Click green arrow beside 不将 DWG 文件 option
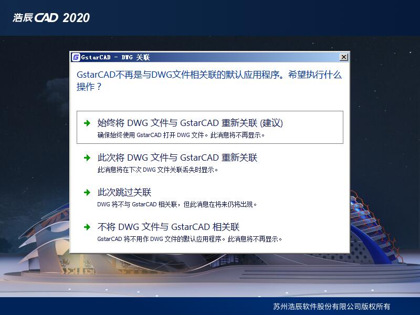 coord(87,227)
